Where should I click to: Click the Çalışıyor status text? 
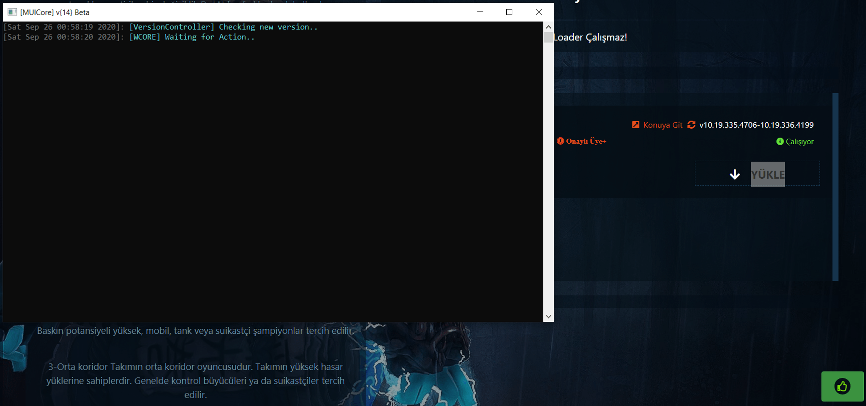(800, 142)
